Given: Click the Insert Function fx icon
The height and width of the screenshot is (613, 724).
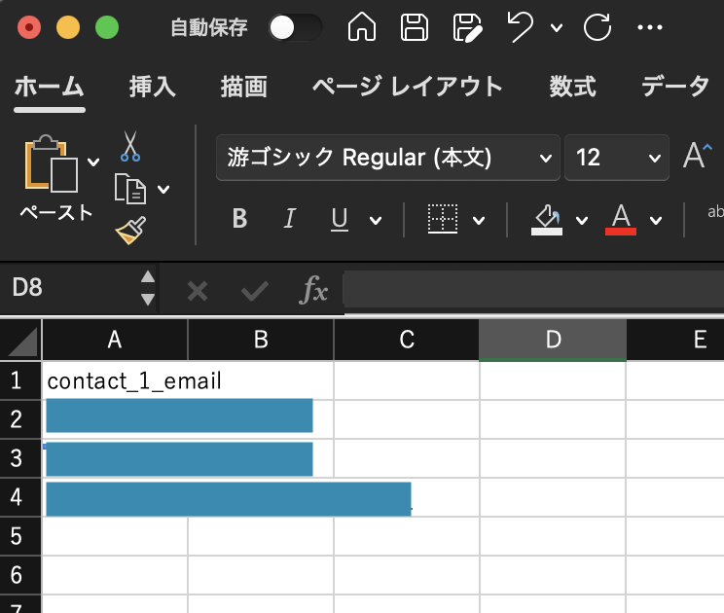Looking at the screenshot, I should click(x=314, y=289).
